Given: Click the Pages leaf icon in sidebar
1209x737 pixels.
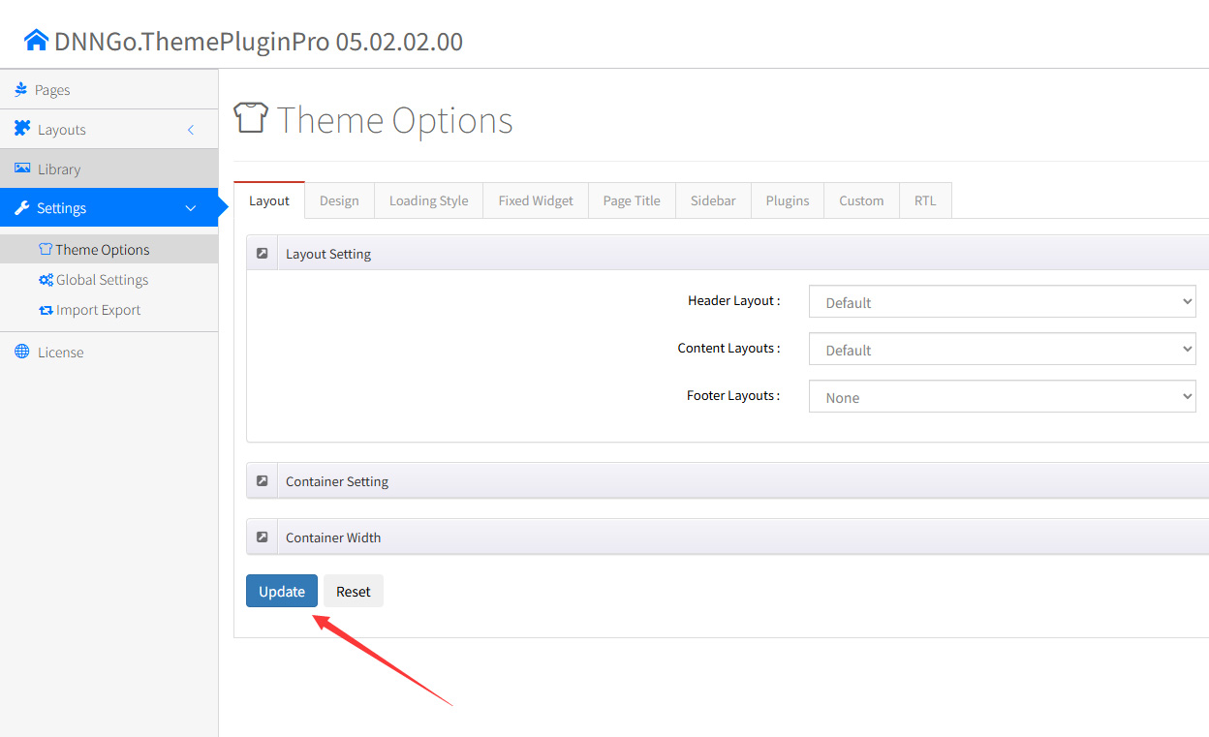Looking at the screenshot, I should coord(21,89).
